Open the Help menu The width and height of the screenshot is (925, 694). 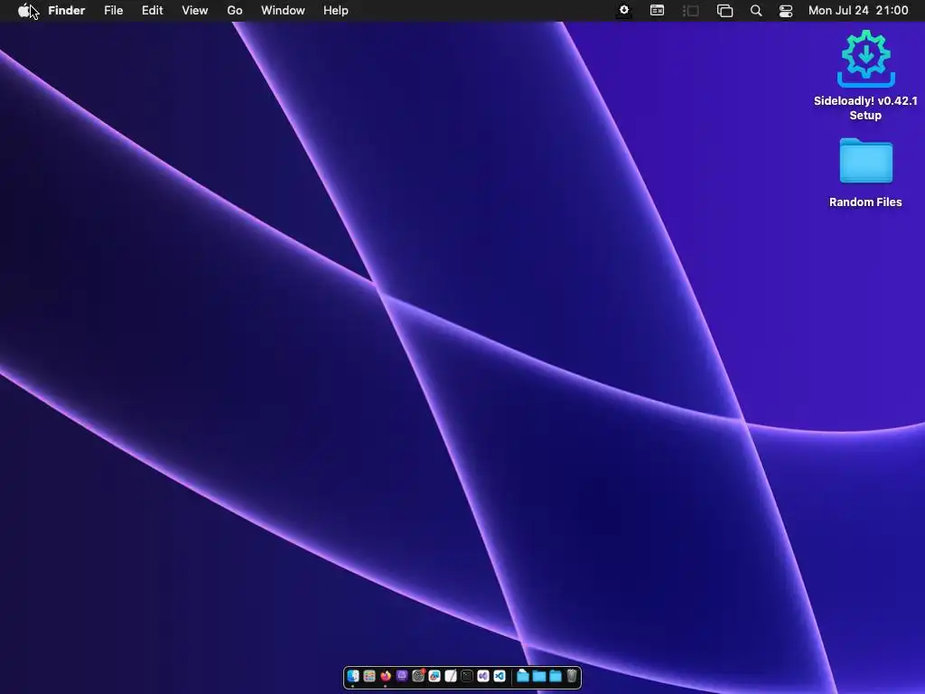tap(336, 11)
